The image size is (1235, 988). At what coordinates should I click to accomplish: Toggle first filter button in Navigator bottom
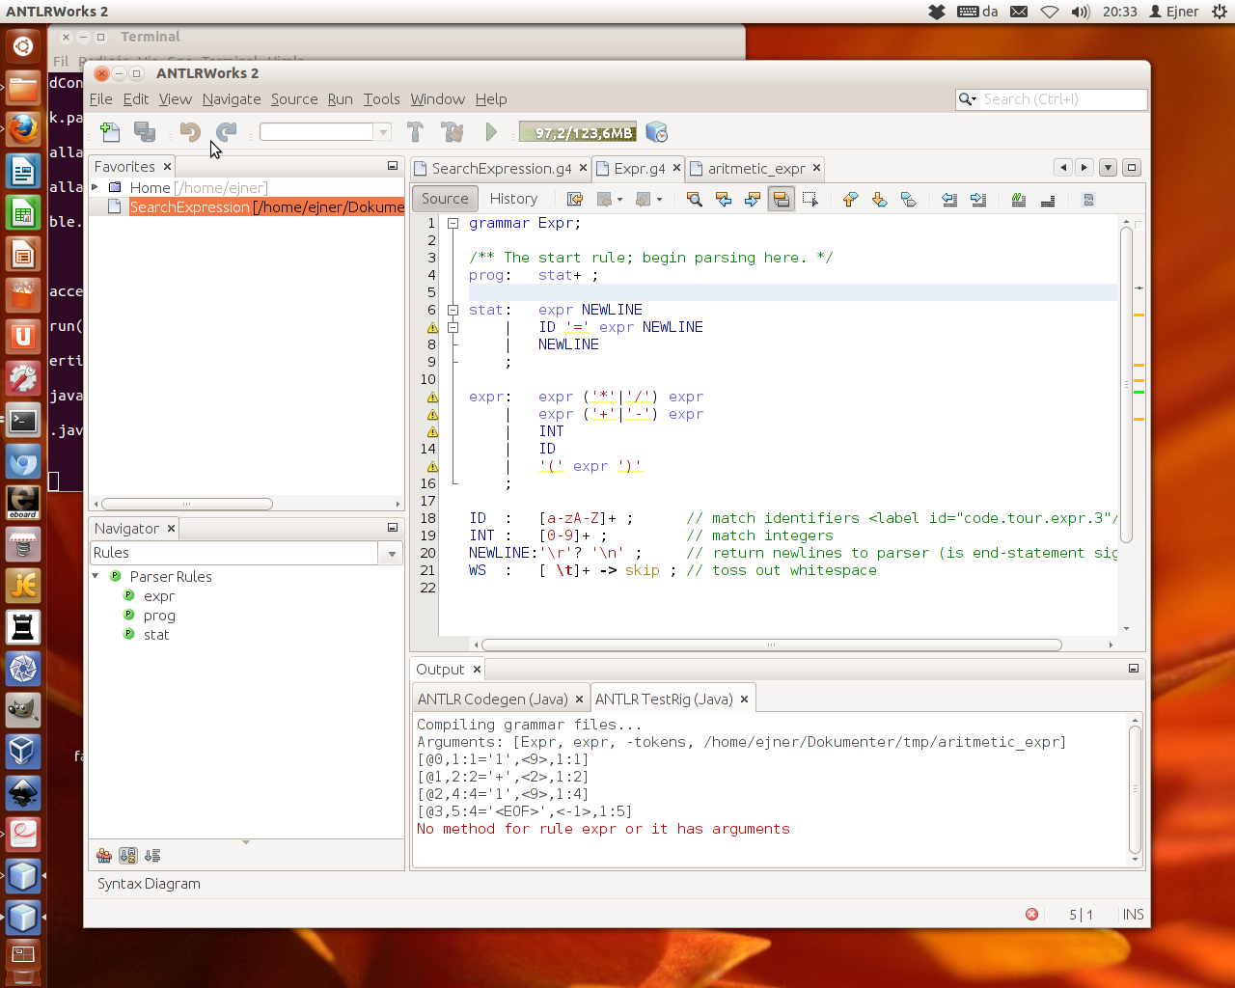tap(104, 856)
